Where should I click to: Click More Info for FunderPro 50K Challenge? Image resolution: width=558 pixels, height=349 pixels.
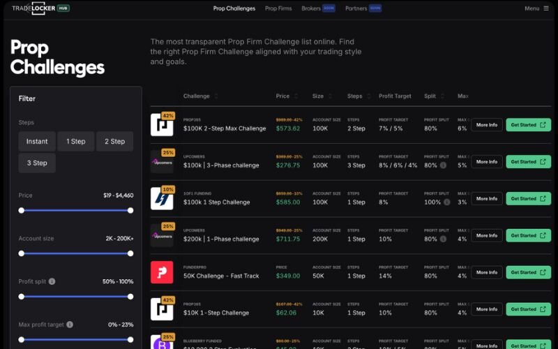[x=486, y=273]
